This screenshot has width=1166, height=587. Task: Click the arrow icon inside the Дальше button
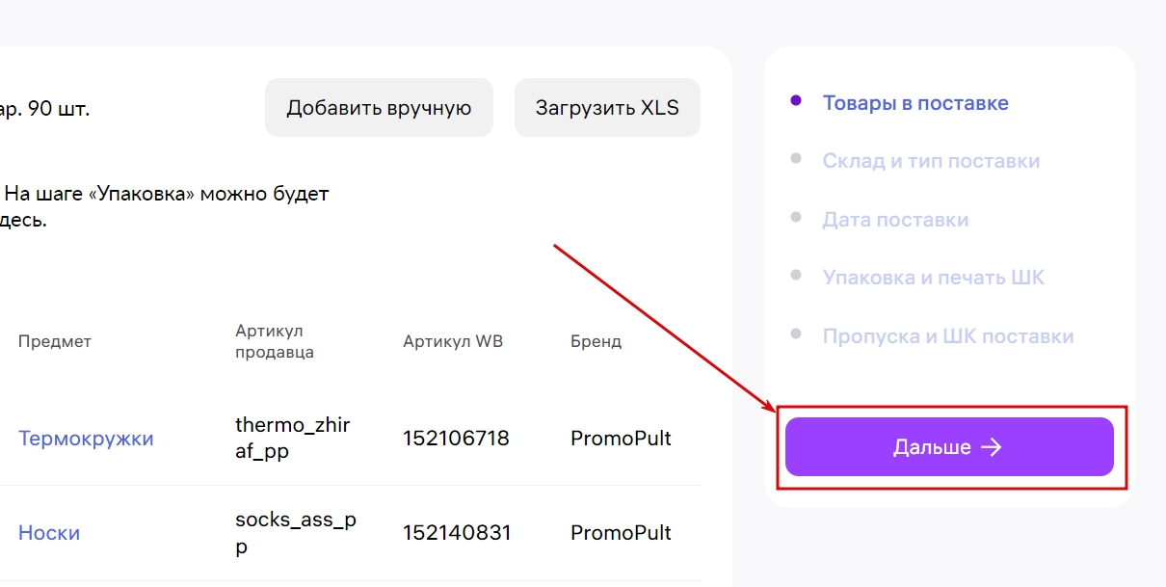click(x=993, y=446)
